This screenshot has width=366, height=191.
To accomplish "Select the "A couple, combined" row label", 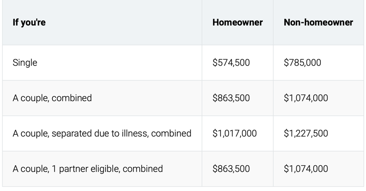I will (x=52, y=98).
